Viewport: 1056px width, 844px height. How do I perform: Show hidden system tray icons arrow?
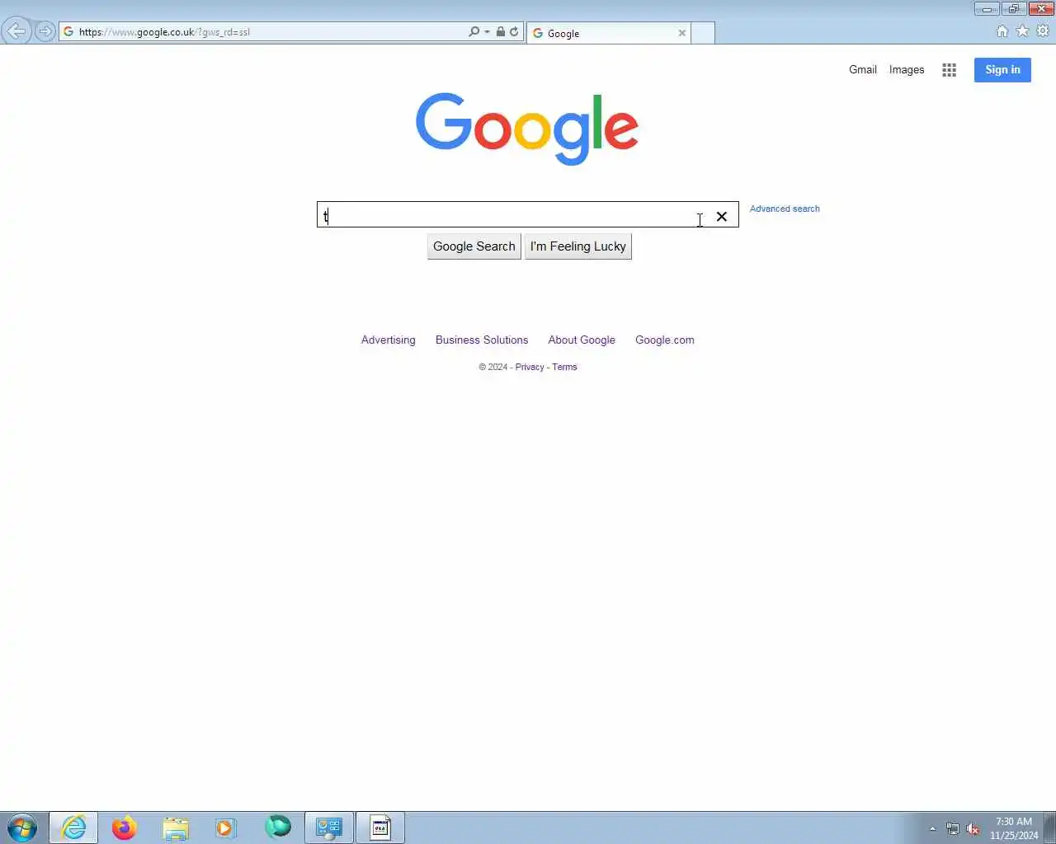point(933,828)
